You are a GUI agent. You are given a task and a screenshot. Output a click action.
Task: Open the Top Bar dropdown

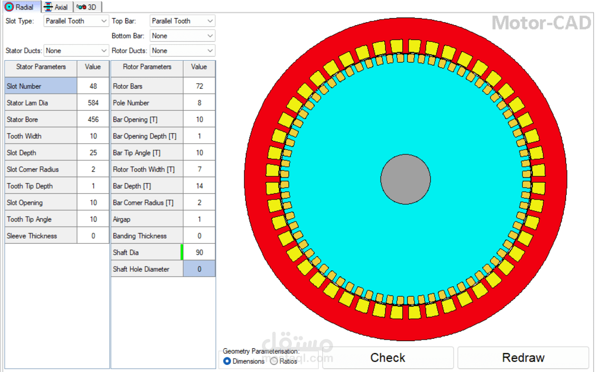click(x=183, y=21)
